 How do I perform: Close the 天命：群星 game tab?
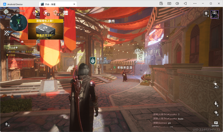tap(74, 4)
